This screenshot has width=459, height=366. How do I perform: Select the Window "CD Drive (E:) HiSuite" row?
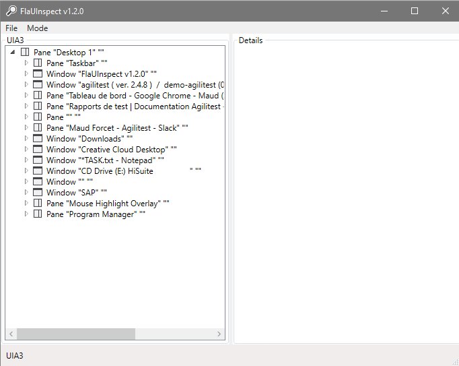(124, 171)
